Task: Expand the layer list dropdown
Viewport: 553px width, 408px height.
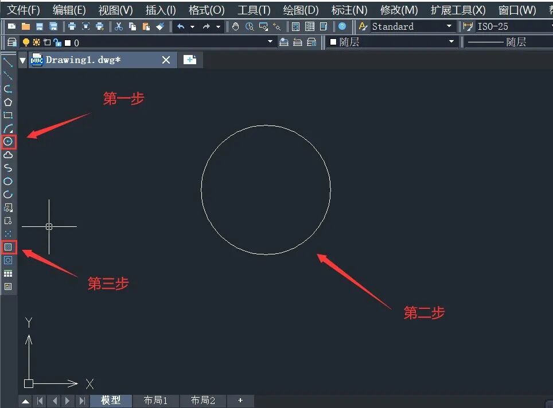Action: coord(270,42)
